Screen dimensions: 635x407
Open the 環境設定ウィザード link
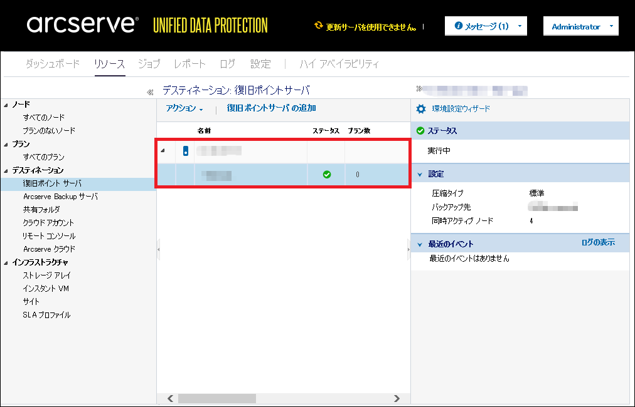461,109
